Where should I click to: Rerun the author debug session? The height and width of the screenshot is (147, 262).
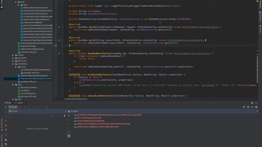coord(6,107)
